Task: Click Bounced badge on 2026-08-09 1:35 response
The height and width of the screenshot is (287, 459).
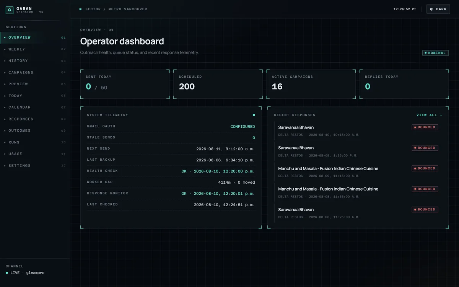Action: coord(425,148)
